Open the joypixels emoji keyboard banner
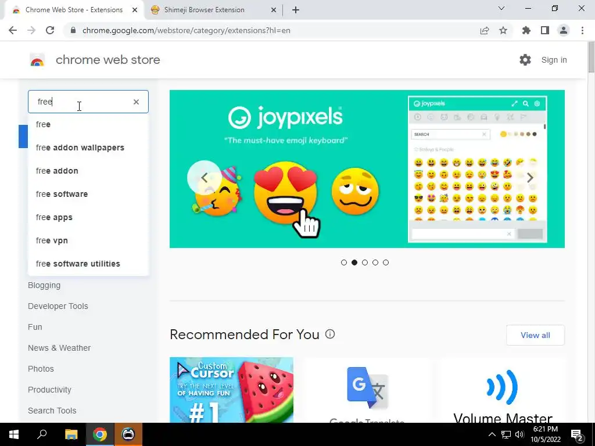The height and width of the screenshot is (446, 595). click(x=367, y=169)
